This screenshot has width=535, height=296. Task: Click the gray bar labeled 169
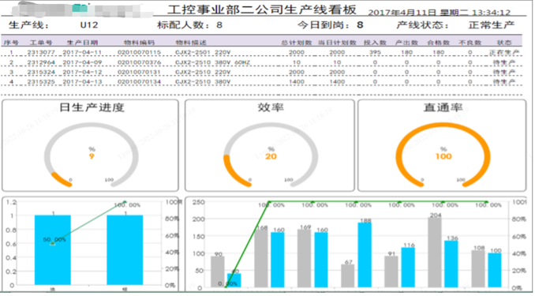(x=305, y=258)
